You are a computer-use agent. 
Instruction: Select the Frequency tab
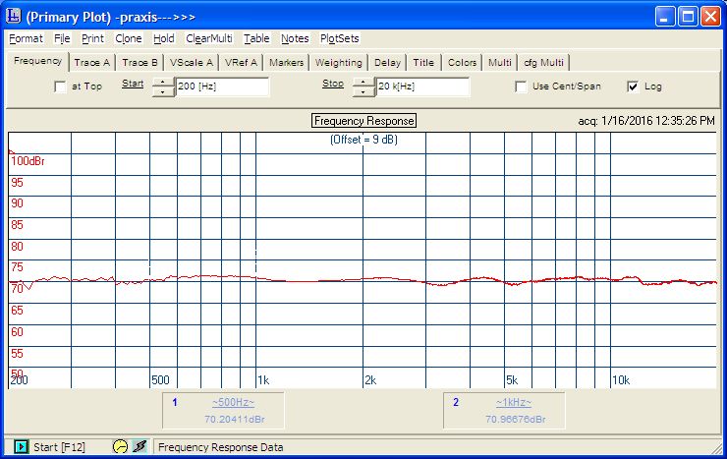click(37, 61)
